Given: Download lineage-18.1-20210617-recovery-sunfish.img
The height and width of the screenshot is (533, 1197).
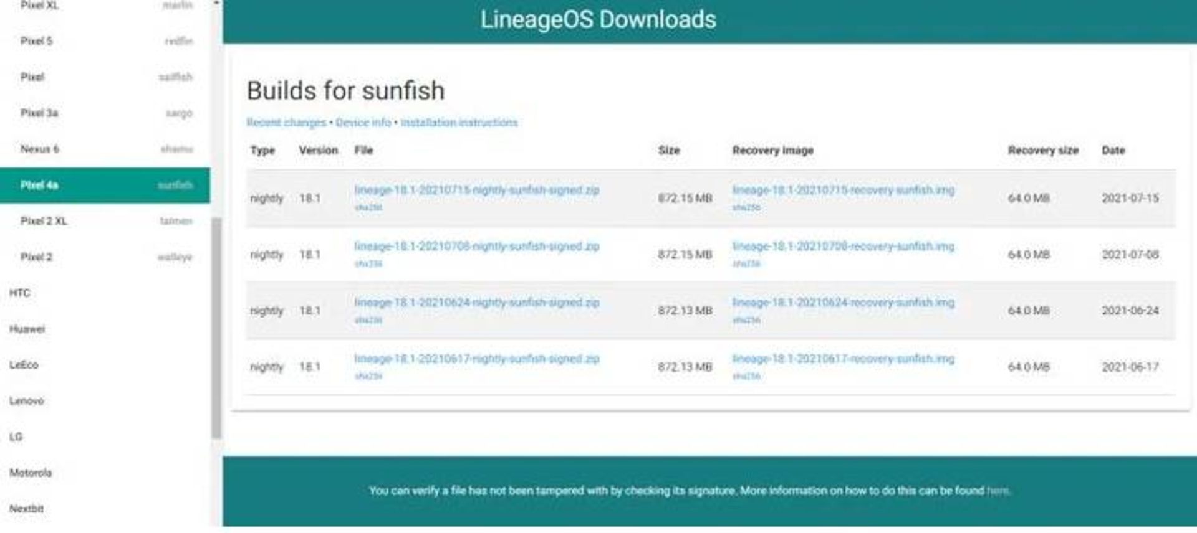Looking at the screenshot, I should (x=844, y=359).
